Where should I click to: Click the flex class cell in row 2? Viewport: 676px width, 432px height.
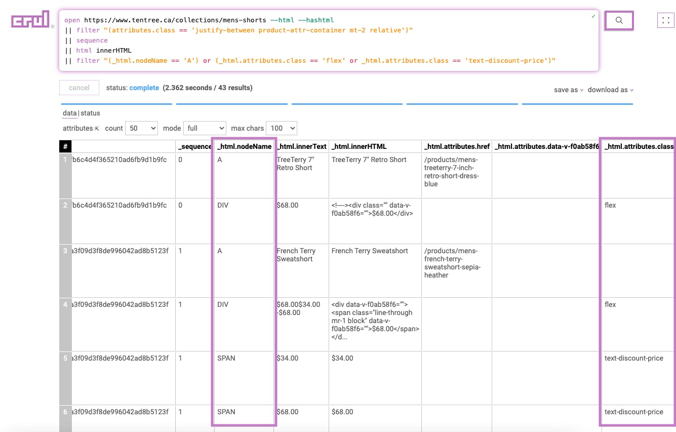click(x=639, y=221)
